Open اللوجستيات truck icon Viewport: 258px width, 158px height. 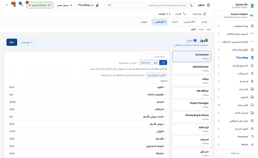(x=252, y=105)
